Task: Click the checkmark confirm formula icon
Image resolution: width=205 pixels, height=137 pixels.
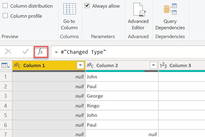Action: point(25,52)
